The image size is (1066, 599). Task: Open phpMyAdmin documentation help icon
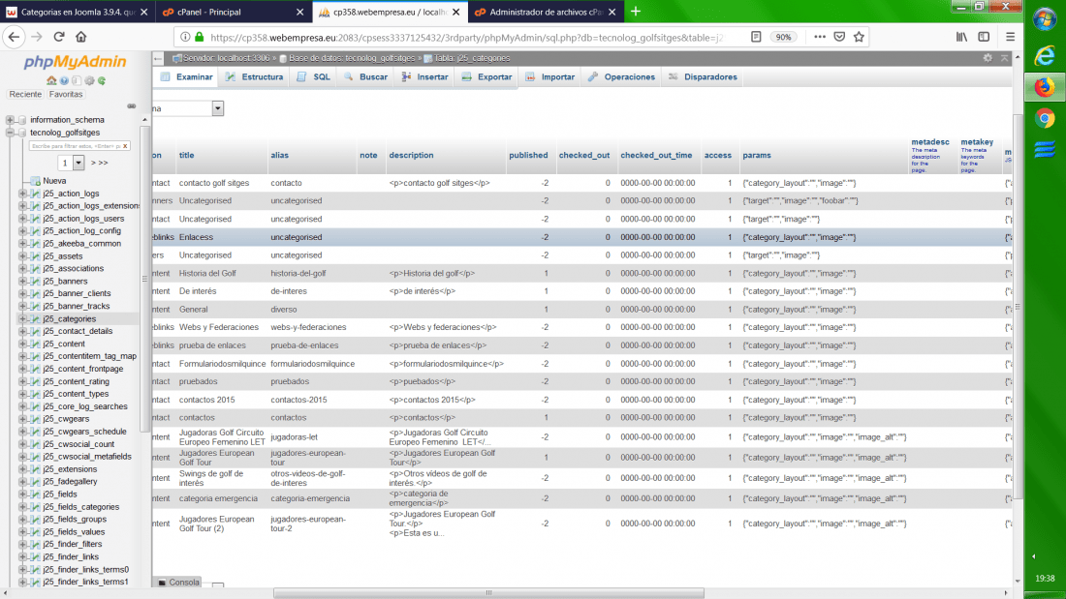[x=64, y=80]
